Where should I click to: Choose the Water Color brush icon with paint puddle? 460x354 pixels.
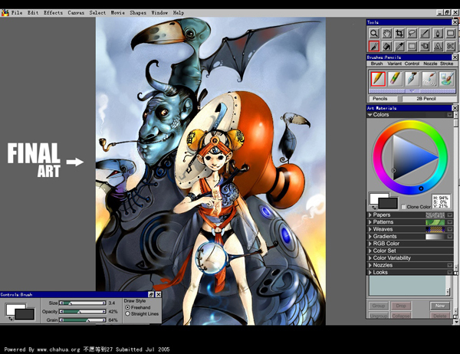[x=446, y=79]
